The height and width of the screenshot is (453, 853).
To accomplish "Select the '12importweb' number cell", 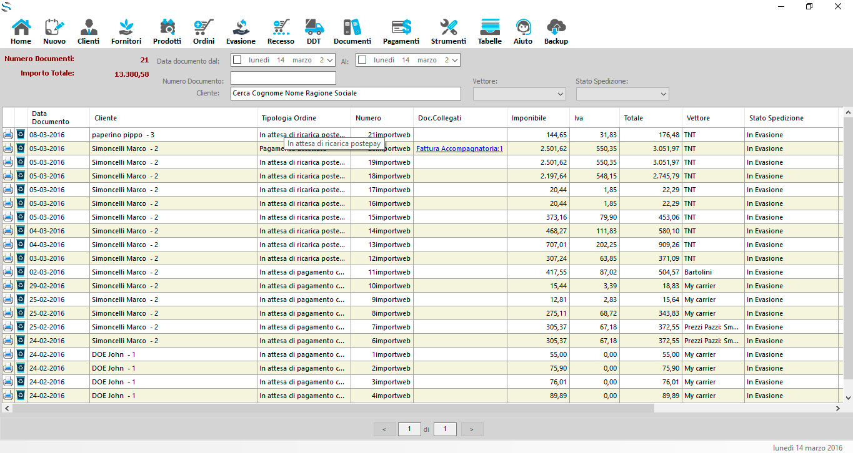I will 382,258.
